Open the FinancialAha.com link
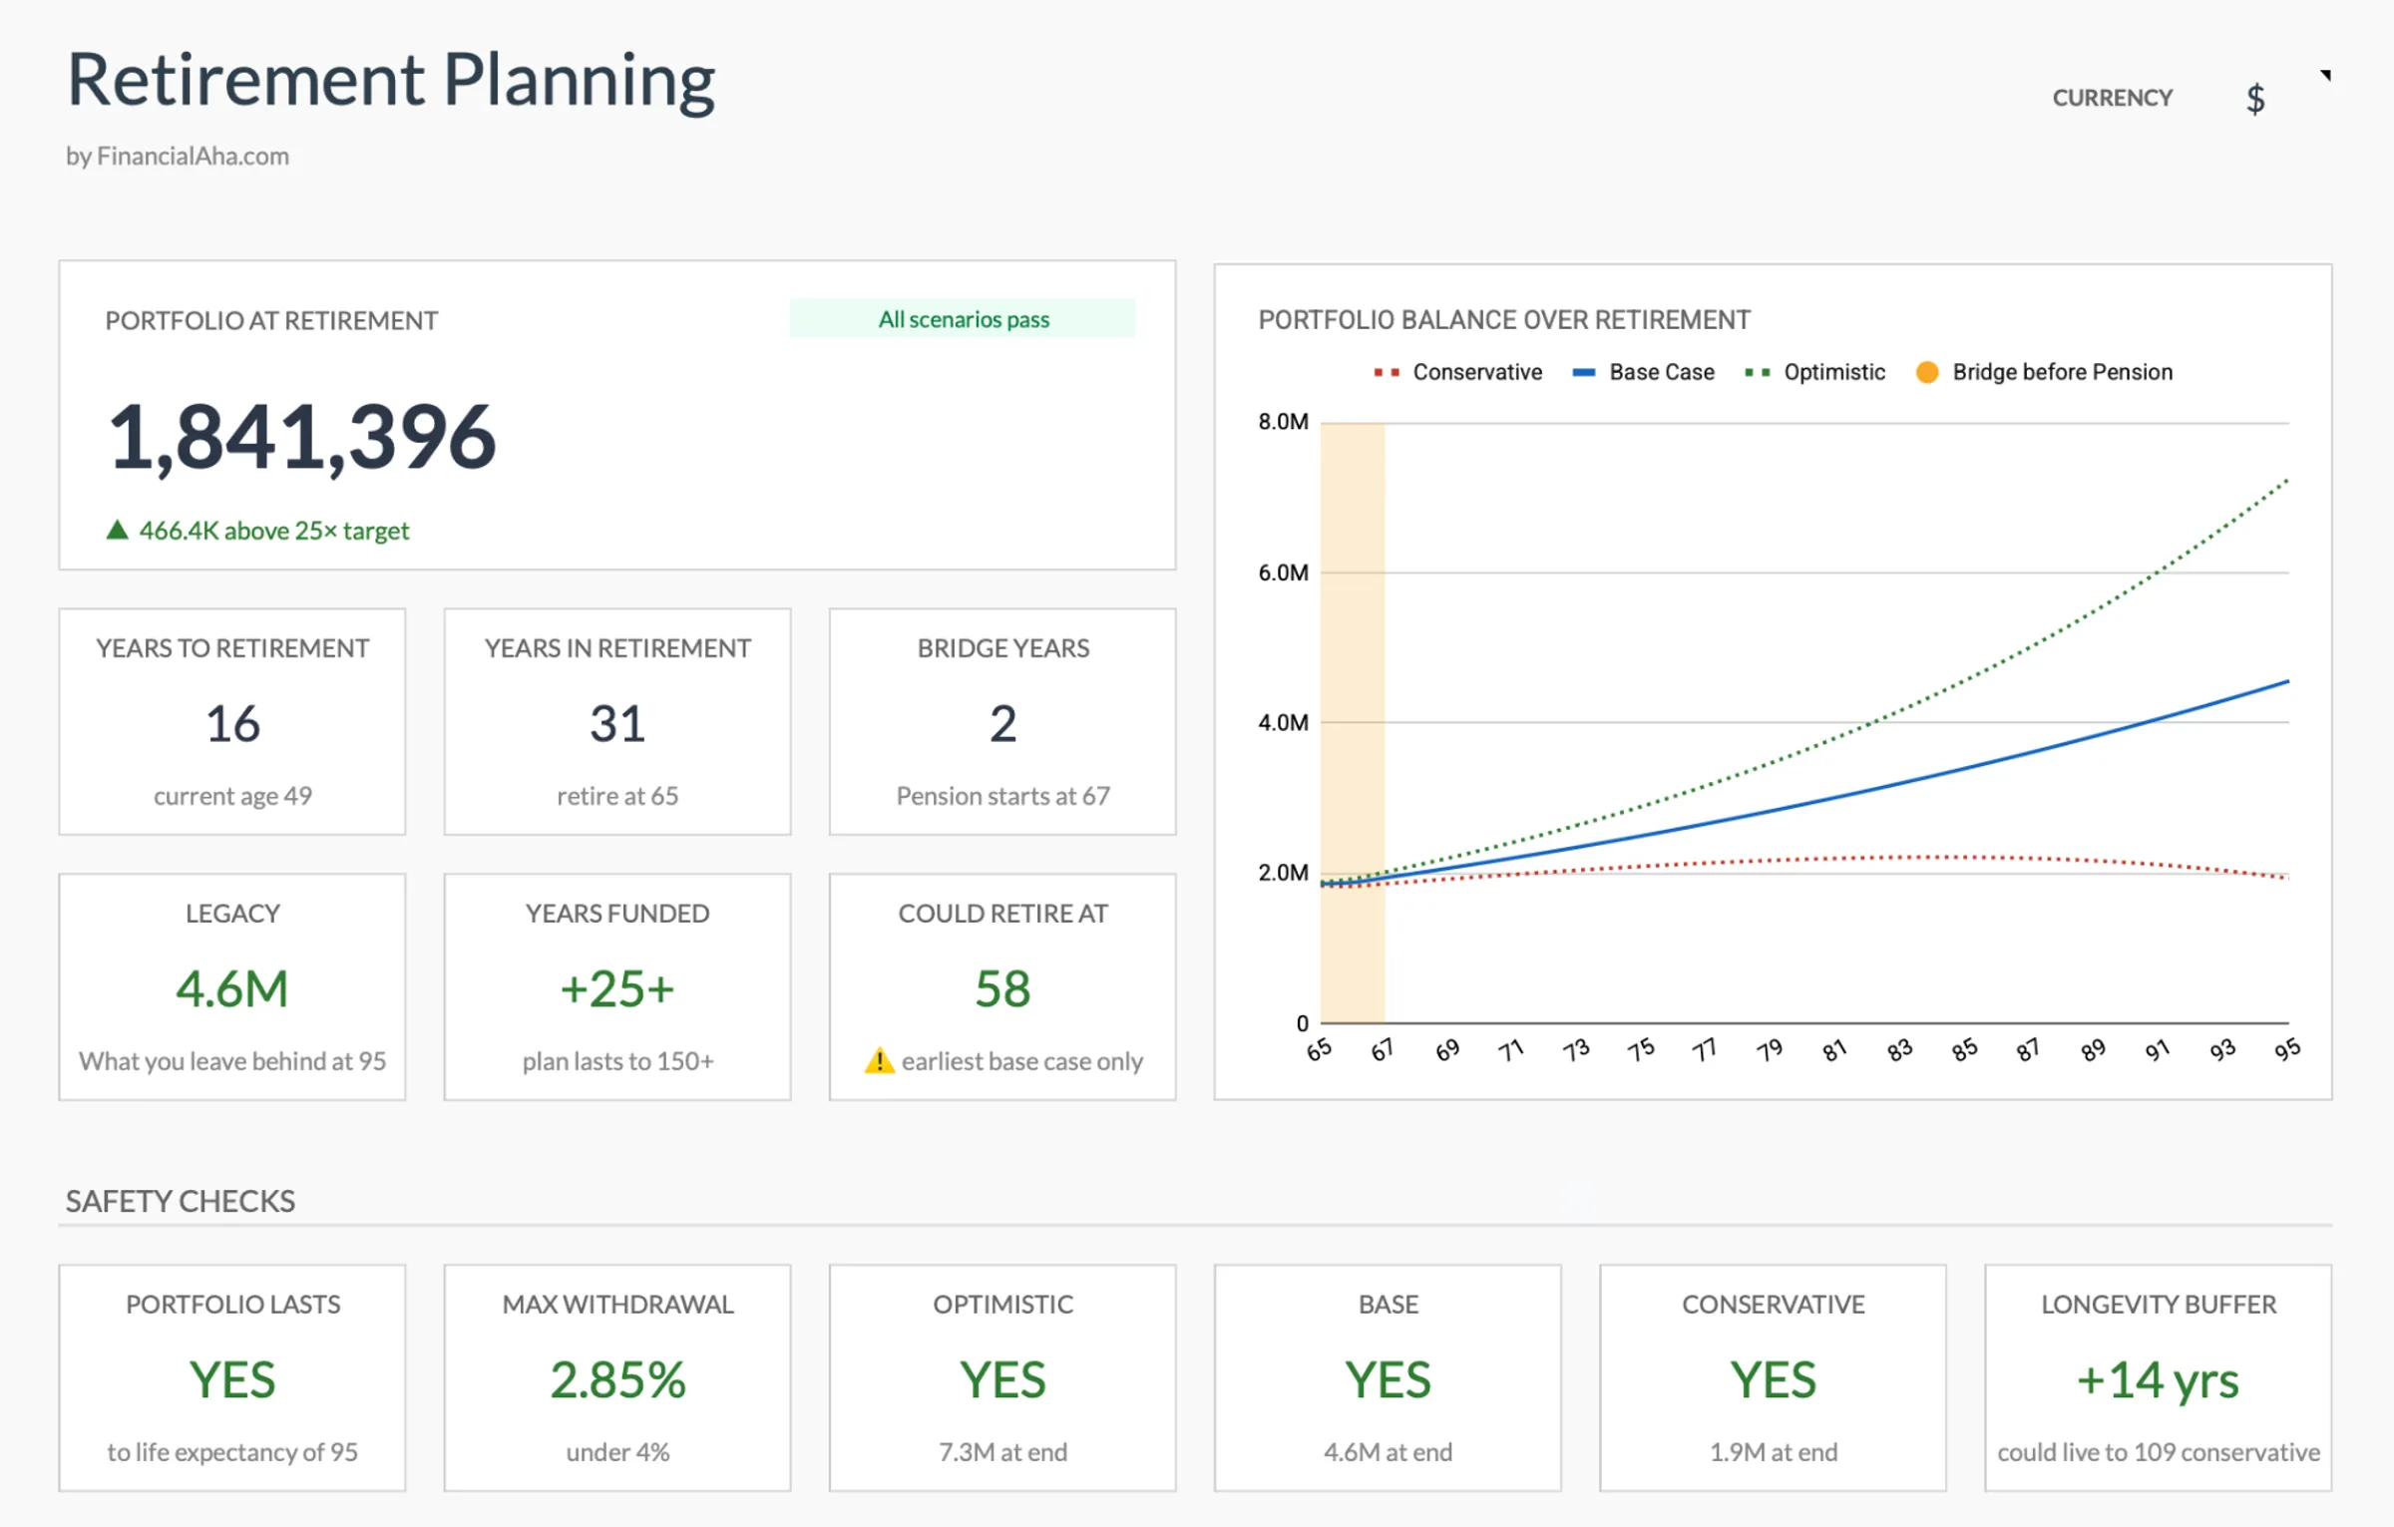The width and height of the screenshot is (2394, 1527). [x=178, y=156]
